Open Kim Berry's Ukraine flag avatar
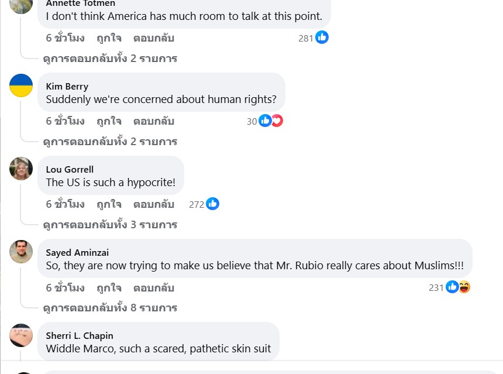503x374 pixels. coord(21,85)
